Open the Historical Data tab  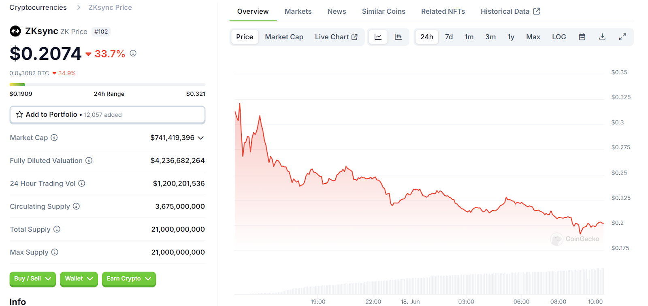pyautogui.click(x=510, y=11)
